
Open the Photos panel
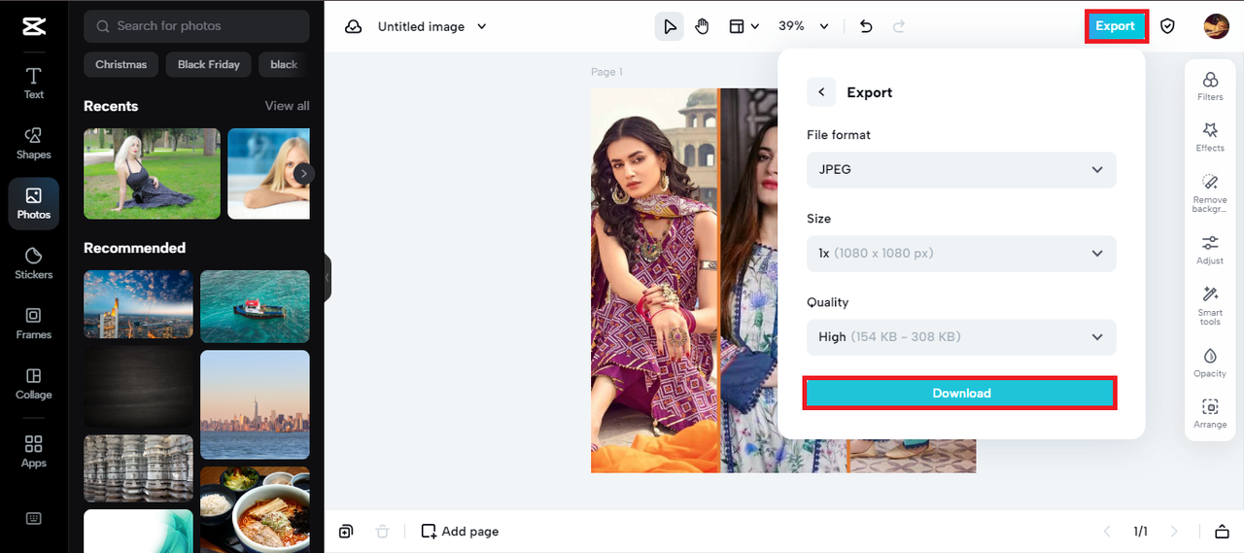coord(34,203)
